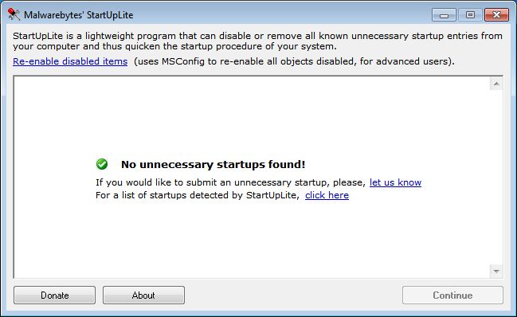
Task: Click the "For a list of startups" text
Action: pyautogui.click(x=198, y=195)
